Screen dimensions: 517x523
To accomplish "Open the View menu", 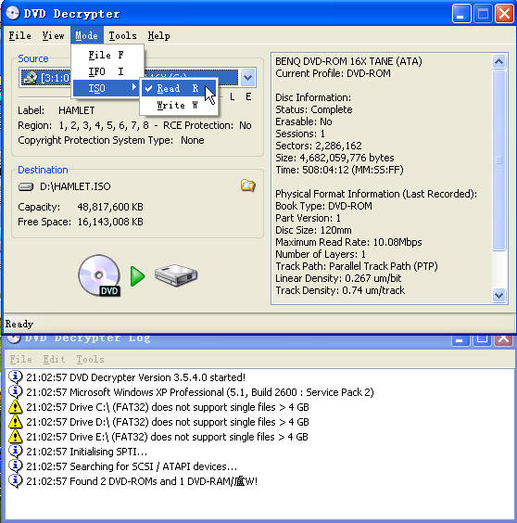I will coord(53,35).
